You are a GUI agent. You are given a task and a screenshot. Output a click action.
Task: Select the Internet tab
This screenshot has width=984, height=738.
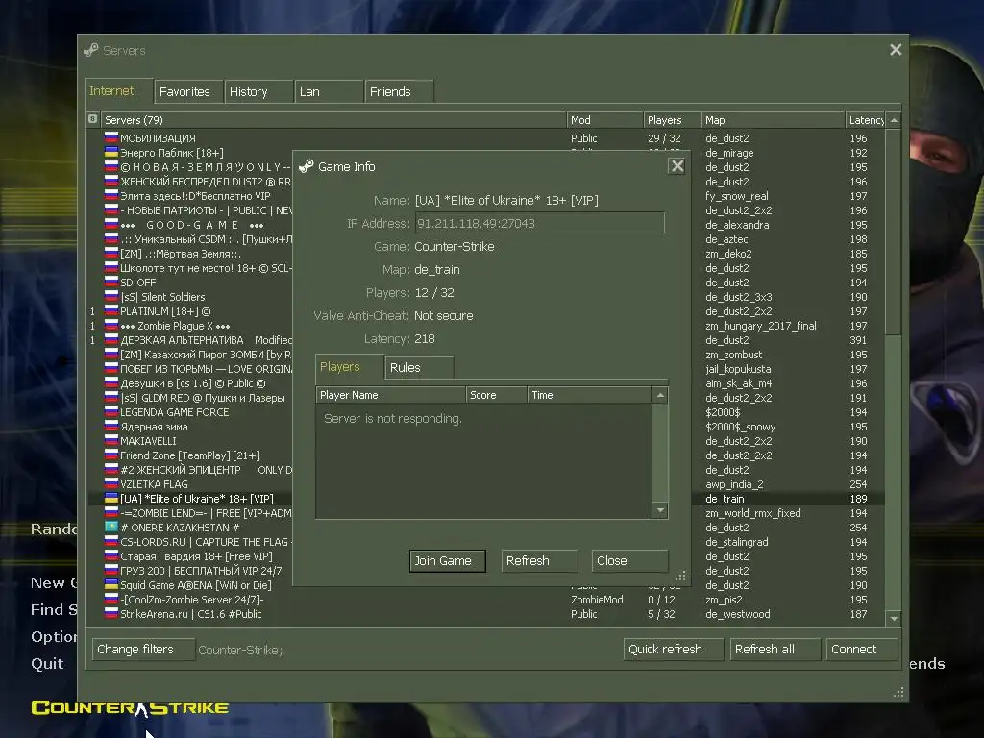pos(118,91)
